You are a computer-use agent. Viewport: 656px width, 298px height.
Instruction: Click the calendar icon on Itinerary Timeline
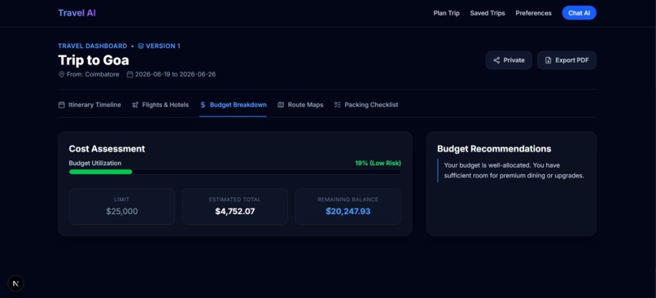click(62, 105)
